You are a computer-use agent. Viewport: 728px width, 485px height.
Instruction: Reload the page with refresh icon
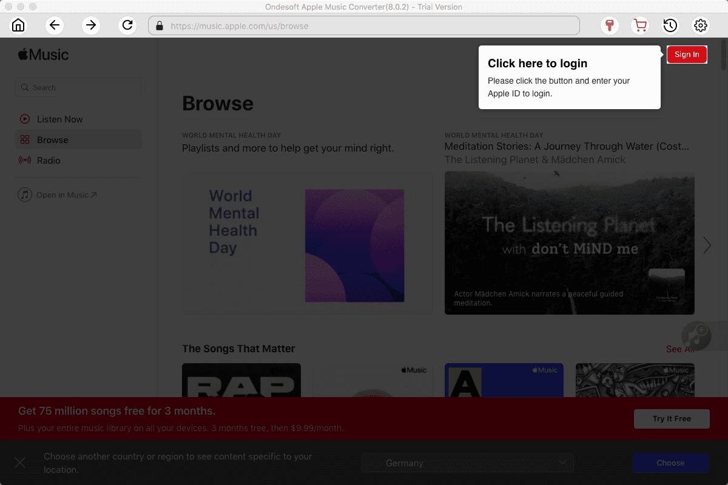coord(127,25)
